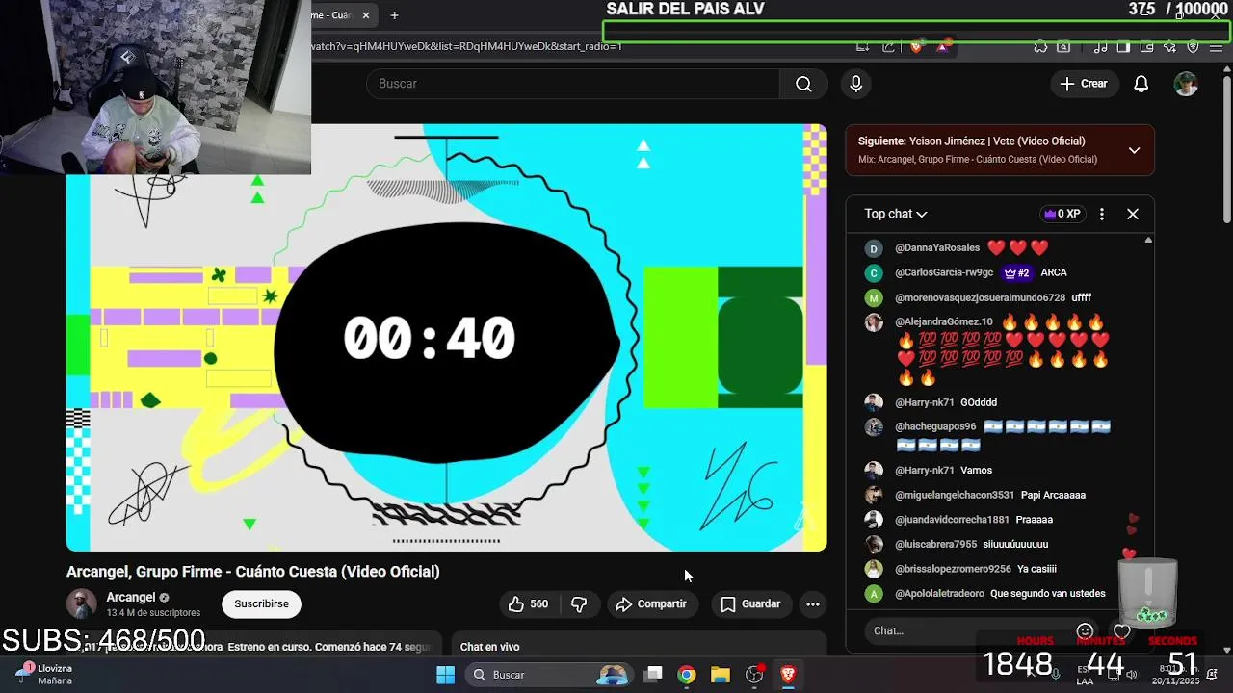Send heart reaction in live chat

tap(1122, 631)
